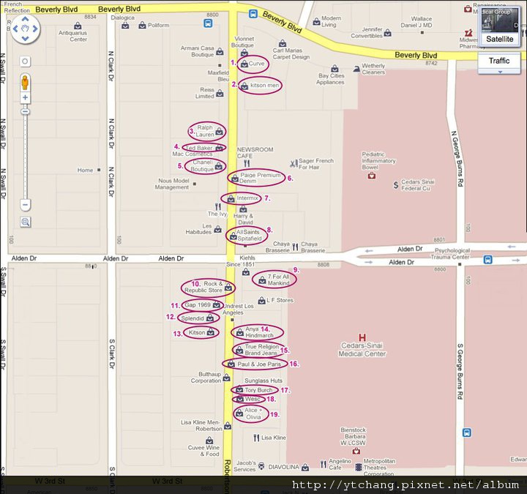Screen dimensions: 527x494
Task: Open the Curve shop marker
Action: [244, 64]
